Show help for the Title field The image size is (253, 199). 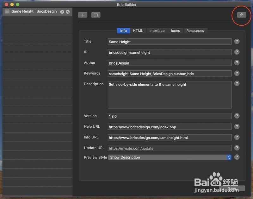237,42
